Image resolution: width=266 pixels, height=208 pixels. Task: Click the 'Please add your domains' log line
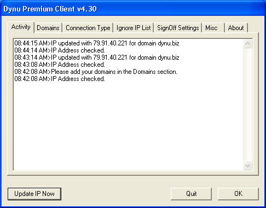(x=96, y=72)
